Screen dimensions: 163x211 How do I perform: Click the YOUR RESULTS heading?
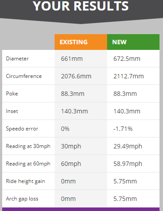coord(81,6)
